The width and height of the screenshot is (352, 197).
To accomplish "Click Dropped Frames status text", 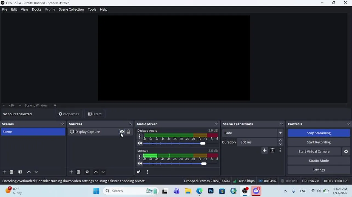I will [206, 181].
